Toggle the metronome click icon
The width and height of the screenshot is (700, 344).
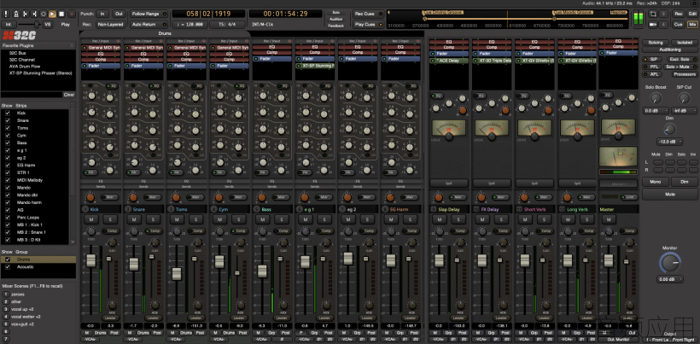tap(15, 14)
